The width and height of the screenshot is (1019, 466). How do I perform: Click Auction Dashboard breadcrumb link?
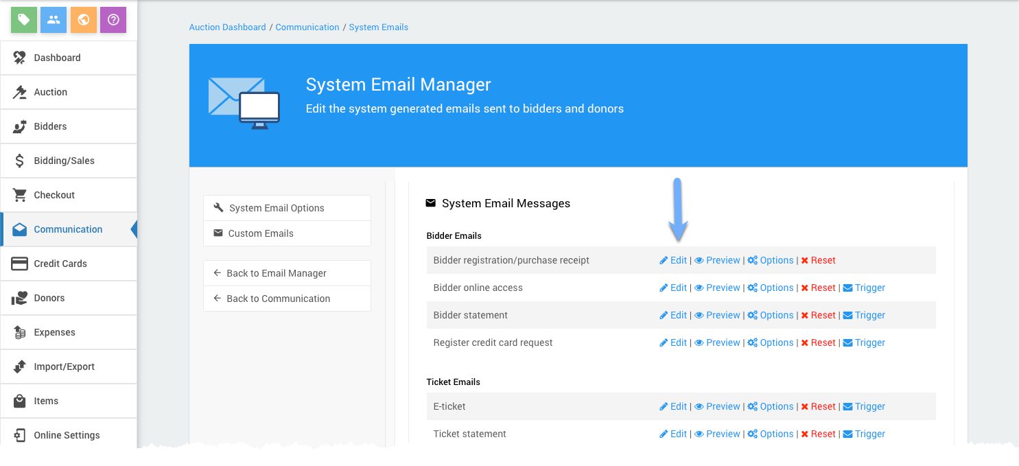pyautogui.click(x=227, y=27)
